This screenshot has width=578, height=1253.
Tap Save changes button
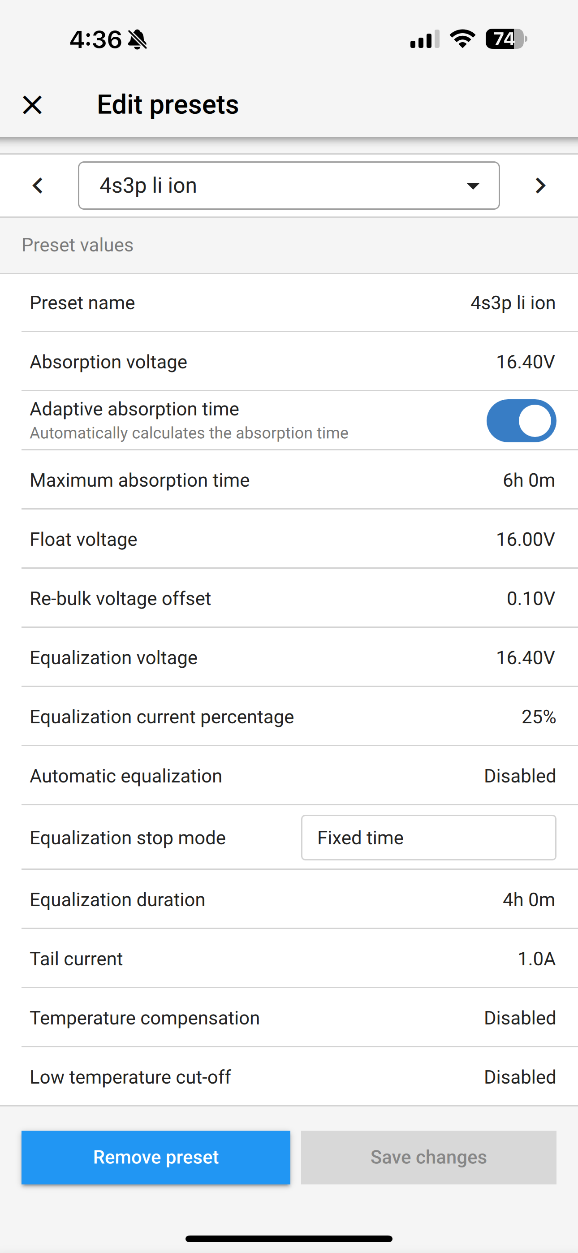click(428, 1157)
